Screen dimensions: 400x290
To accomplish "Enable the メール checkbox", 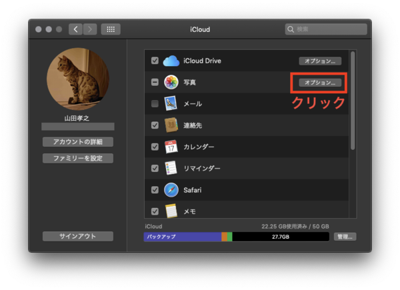I will tap(155, 104).
